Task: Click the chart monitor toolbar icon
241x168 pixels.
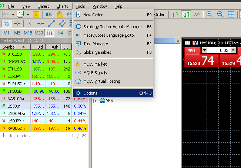Action: [20, 14]
